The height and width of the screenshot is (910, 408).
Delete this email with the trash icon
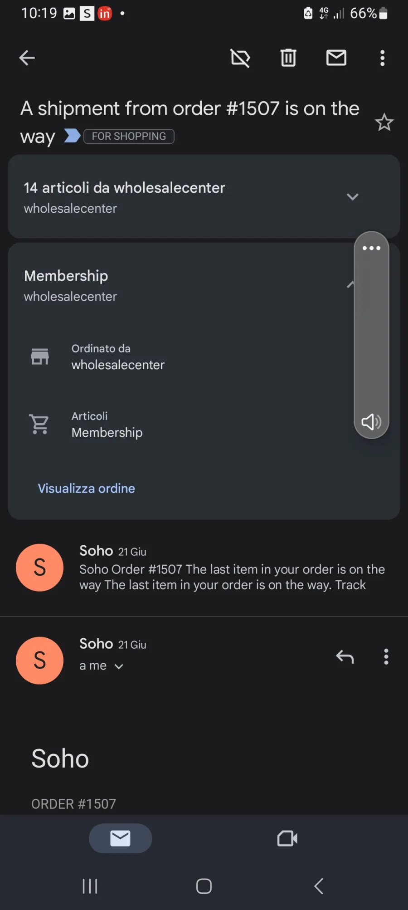point(288,58)
